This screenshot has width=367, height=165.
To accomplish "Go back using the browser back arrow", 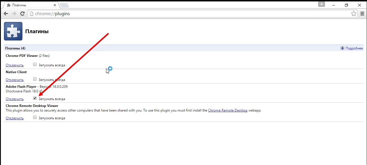I will (x=6, y=13).
